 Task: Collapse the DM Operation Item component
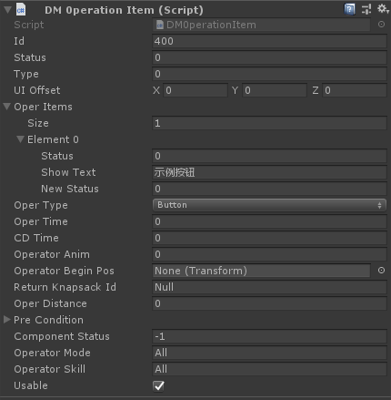point(7,10)
